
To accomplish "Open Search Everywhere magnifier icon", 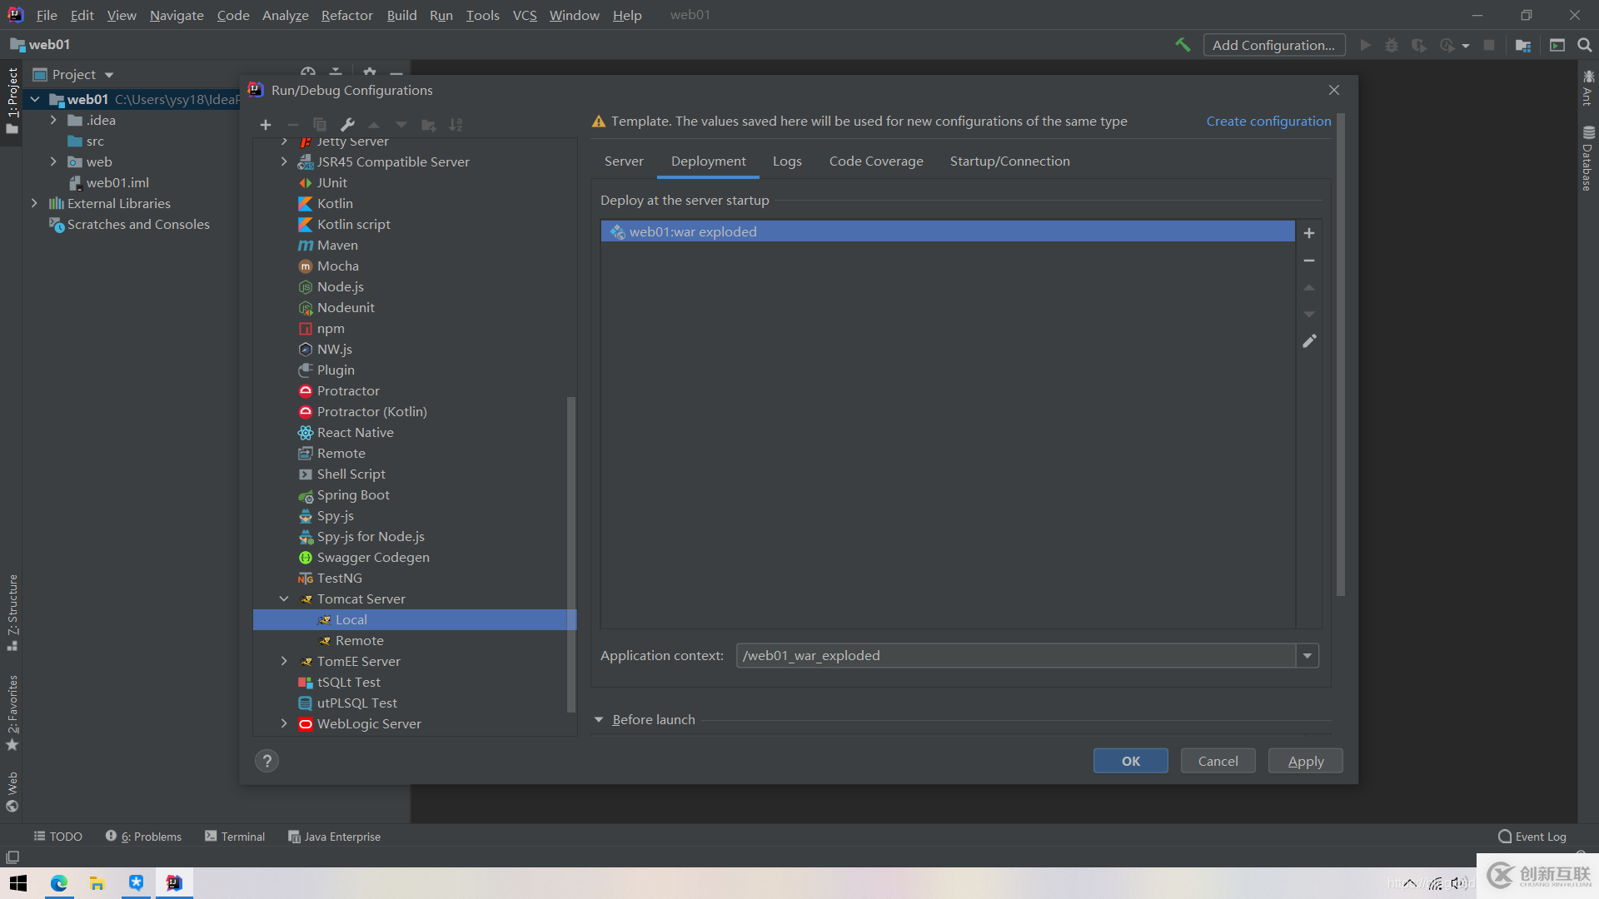I will [x=1585, y=45].
